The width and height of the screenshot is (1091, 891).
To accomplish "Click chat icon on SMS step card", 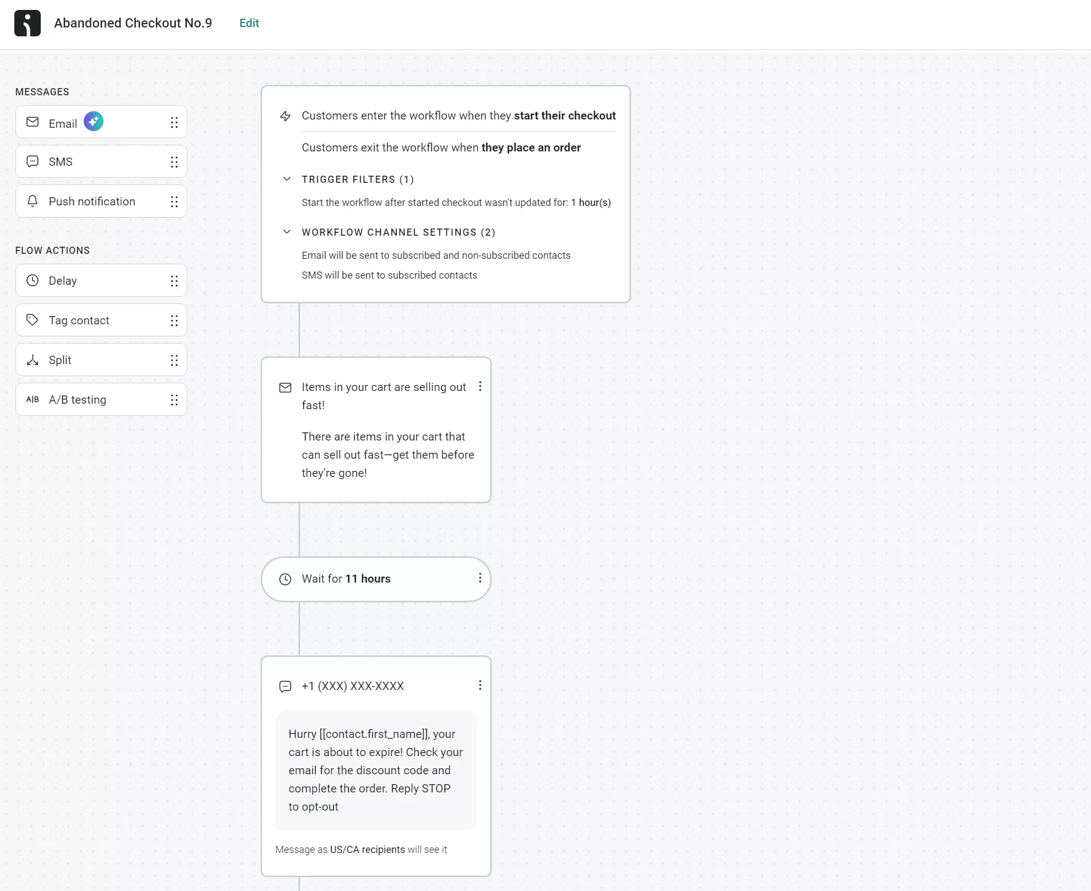I will point(285,687).
